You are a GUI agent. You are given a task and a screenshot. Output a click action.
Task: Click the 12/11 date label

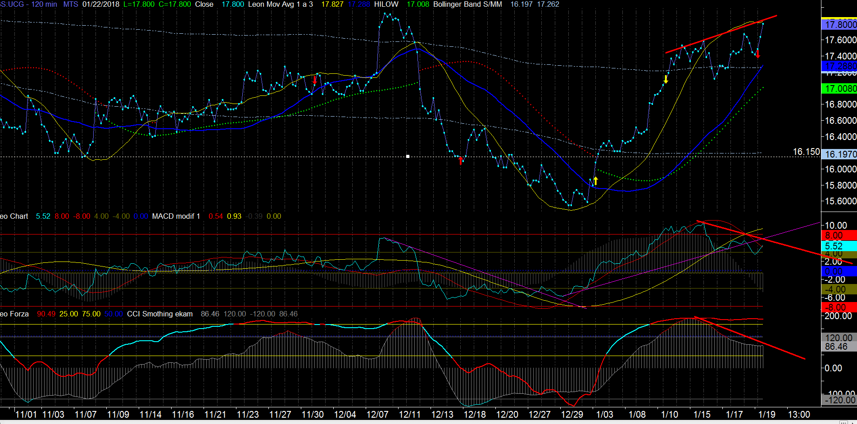(x=410, y=415)
